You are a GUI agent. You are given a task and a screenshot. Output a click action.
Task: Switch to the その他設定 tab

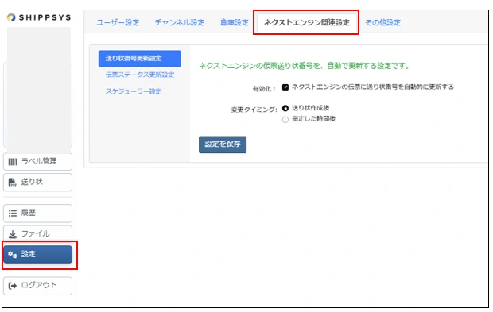coord(383,22)
